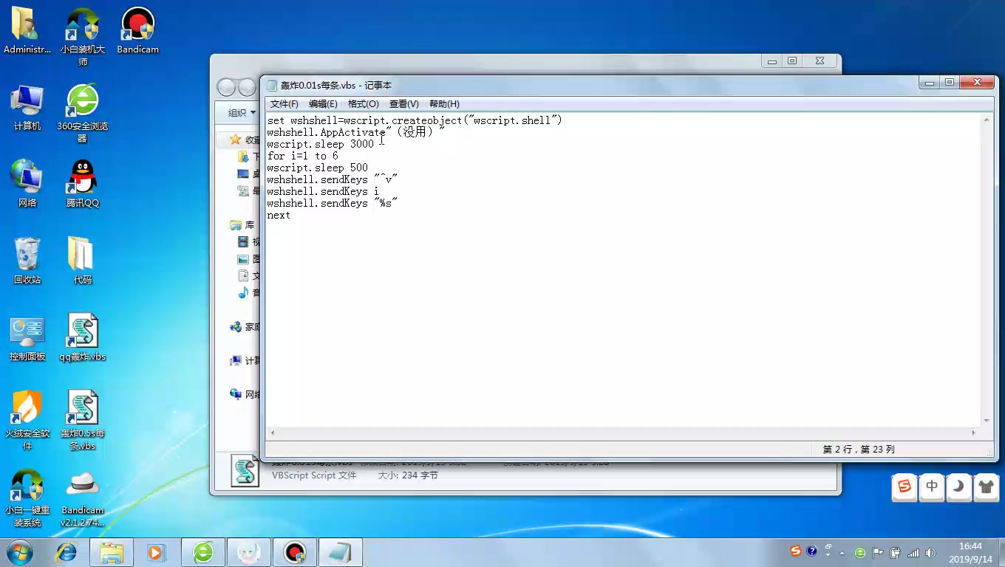Open the Windows Start button
The image size is (1005, 567).
coord(20,551)
